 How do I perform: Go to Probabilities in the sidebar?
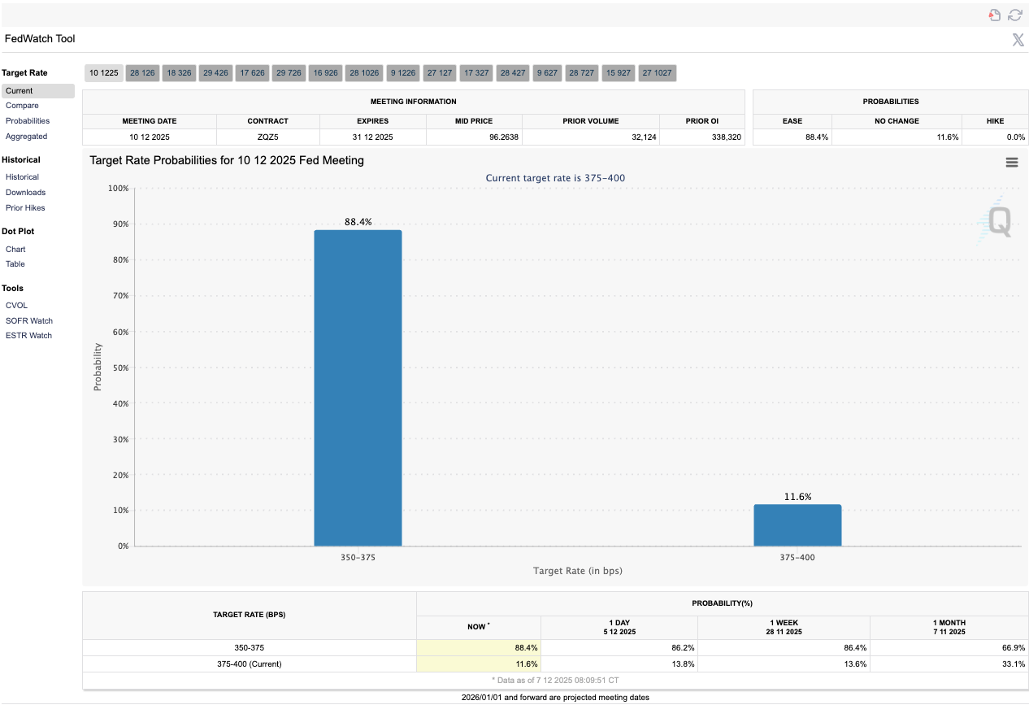coord(28,121)
